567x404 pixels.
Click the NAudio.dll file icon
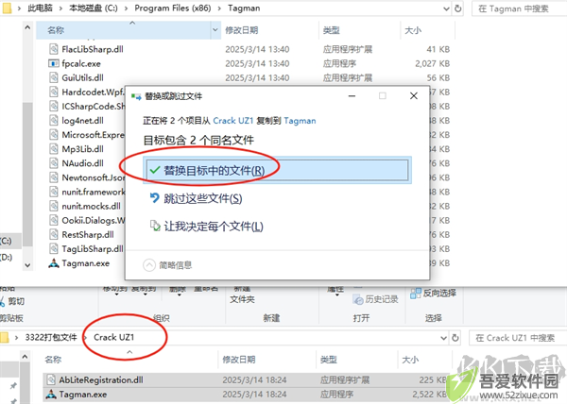pos(54,163)
